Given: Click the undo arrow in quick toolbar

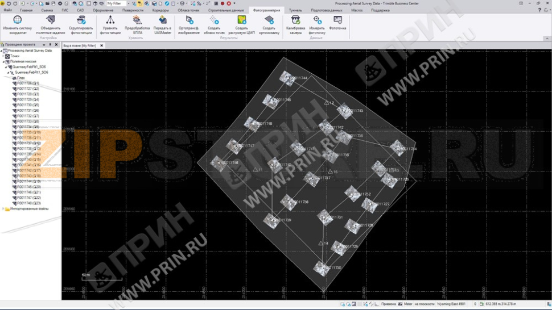Looking at the screenshot, I should click(x=9, y=3).
